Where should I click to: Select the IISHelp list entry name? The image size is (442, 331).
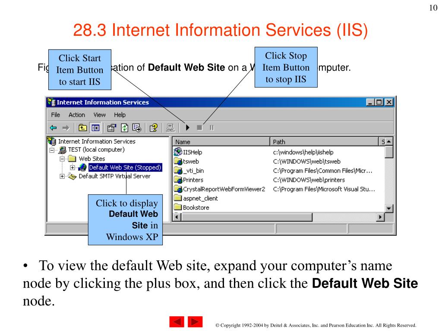193,152
